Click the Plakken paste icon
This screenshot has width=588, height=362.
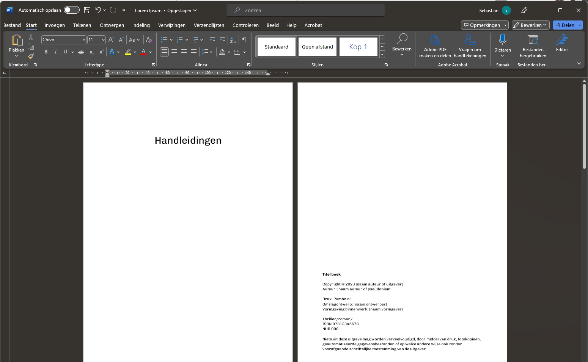(17, 40)
